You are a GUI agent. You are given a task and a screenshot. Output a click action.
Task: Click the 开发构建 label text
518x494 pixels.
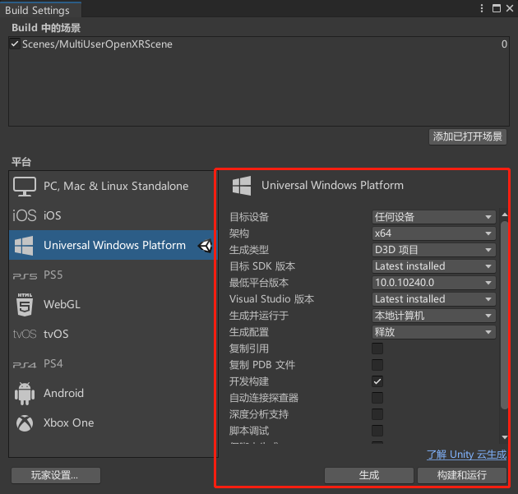pos(249,381)
